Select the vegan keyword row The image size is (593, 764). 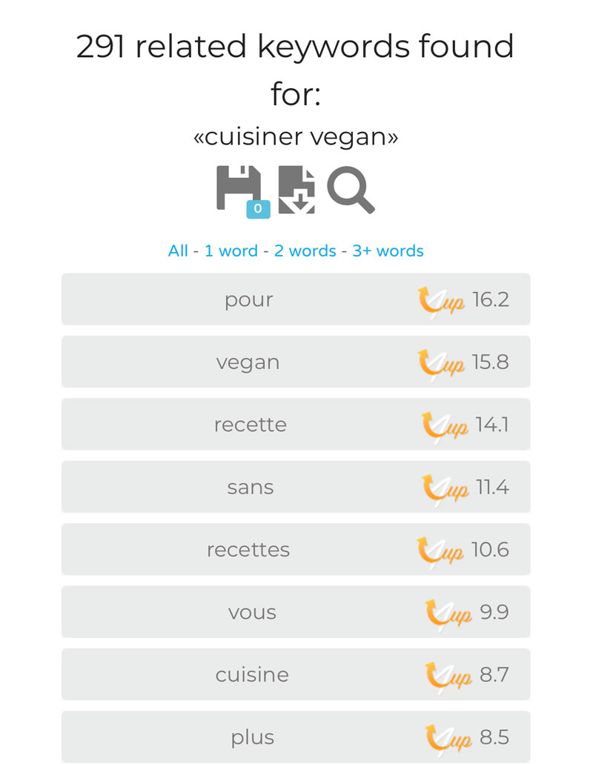click(296, 362)
